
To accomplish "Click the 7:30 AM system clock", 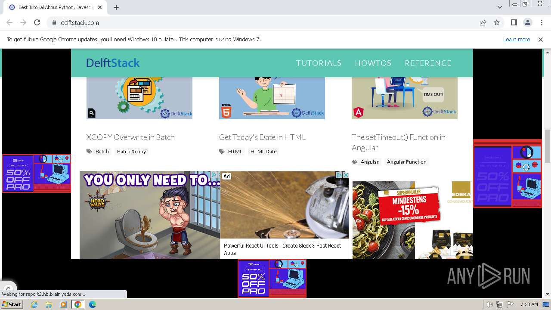I will point(529,304).
